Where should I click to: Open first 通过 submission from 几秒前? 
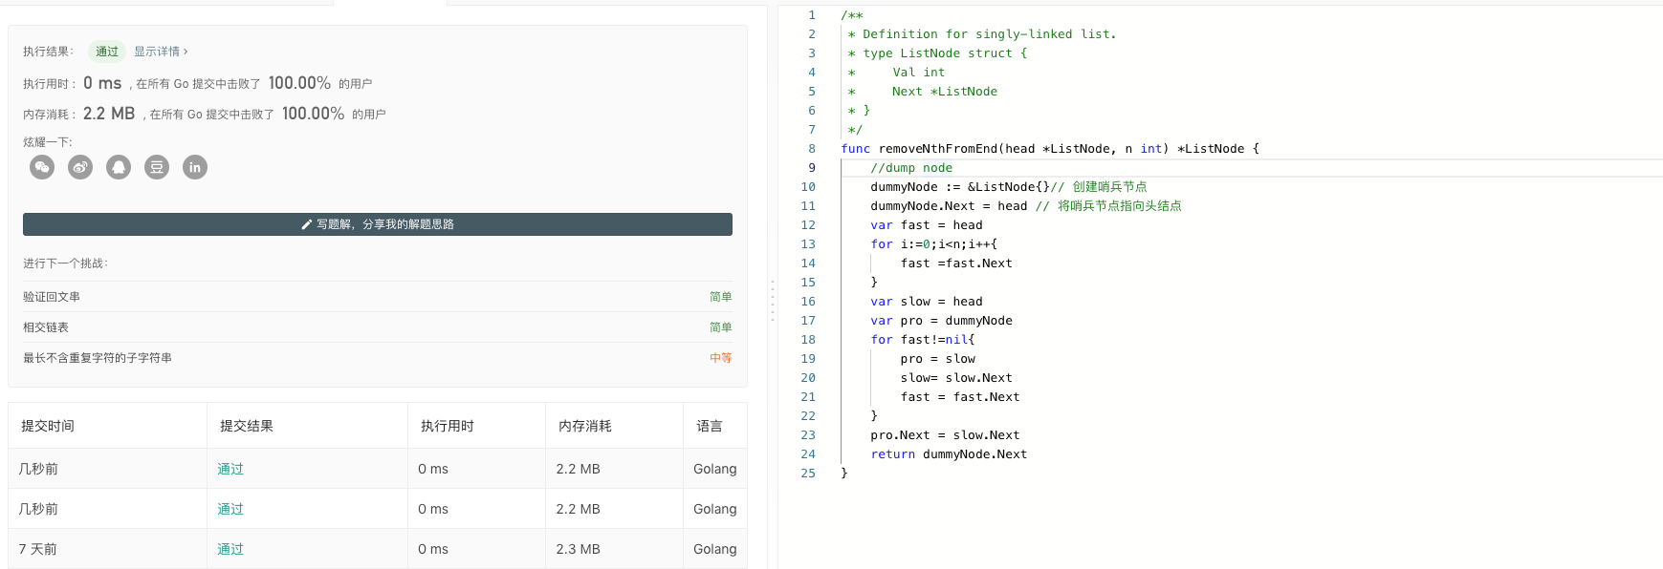[x=230, y=469]
